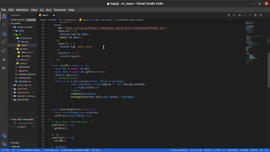Open the editor More Actions ellipsis
This screenshot has width=270, height=152.
click(x=266, y=15)
